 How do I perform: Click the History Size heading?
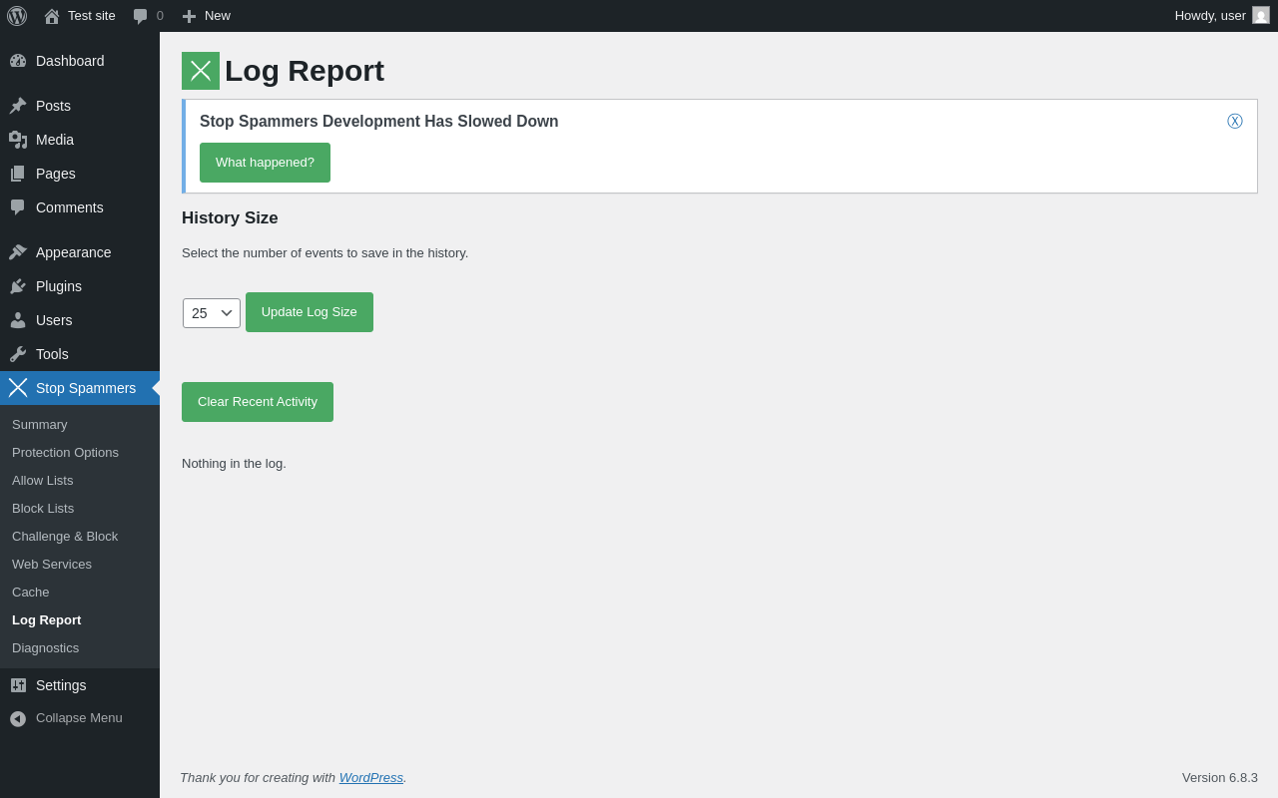[230, 218]
